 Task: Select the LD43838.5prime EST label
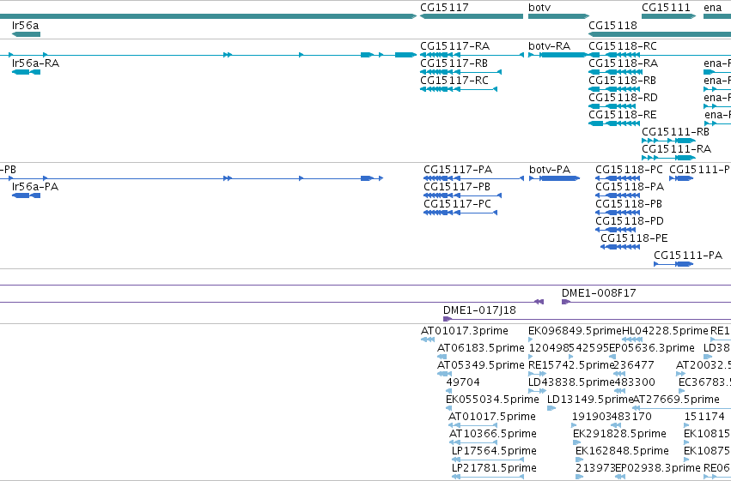click(571, 382)
